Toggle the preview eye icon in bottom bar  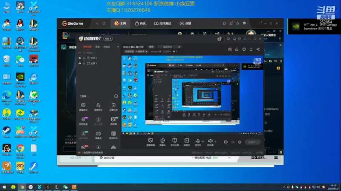[x=233, y=142]
